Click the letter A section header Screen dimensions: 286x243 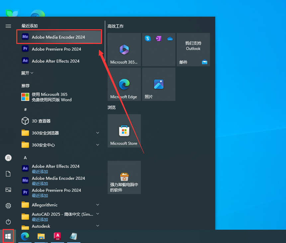[x=25, y=157]
